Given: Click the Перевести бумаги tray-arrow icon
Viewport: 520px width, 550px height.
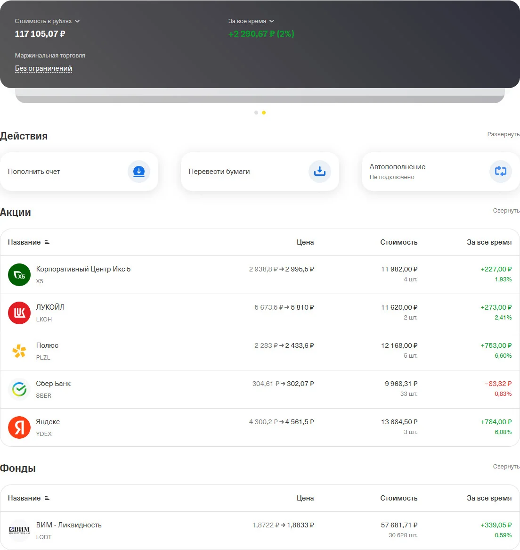Looking at the screenshot, I should point(319,172).
